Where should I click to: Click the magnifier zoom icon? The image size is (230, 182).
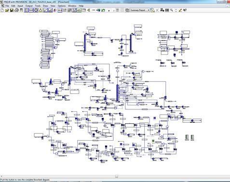click(x=172, y=10)
